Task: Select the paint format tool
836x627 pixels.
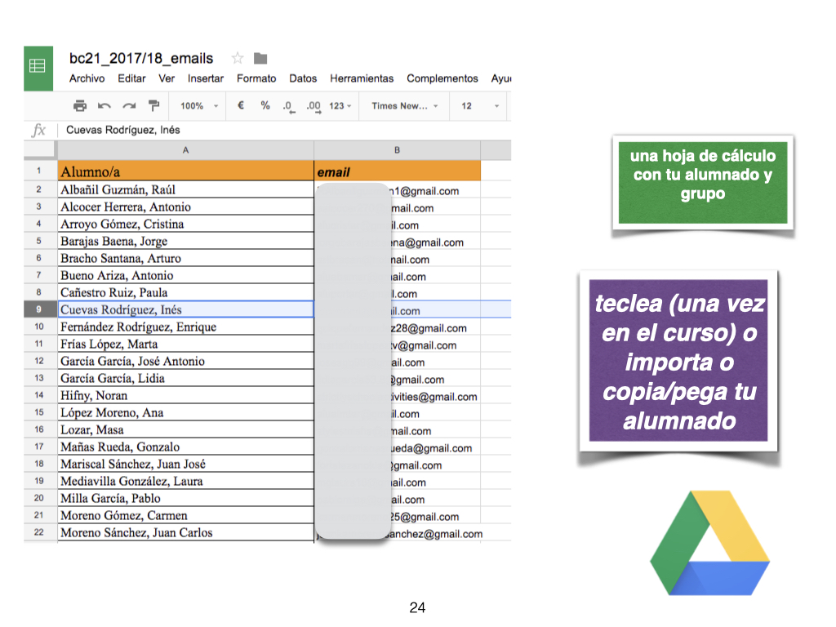Action: (153, 105)
